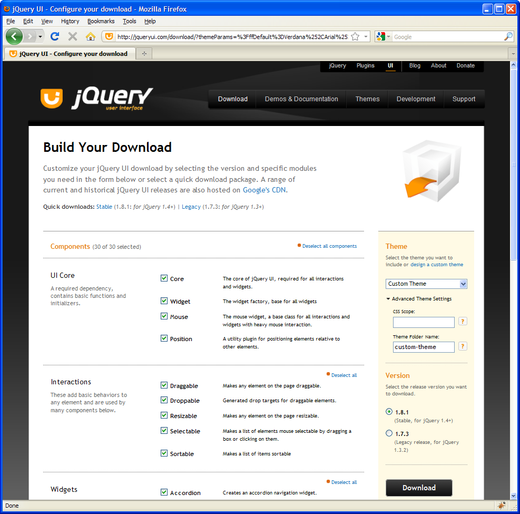
Task: Click the Theme Folder Name field
Action: click(x=424, y=347)
